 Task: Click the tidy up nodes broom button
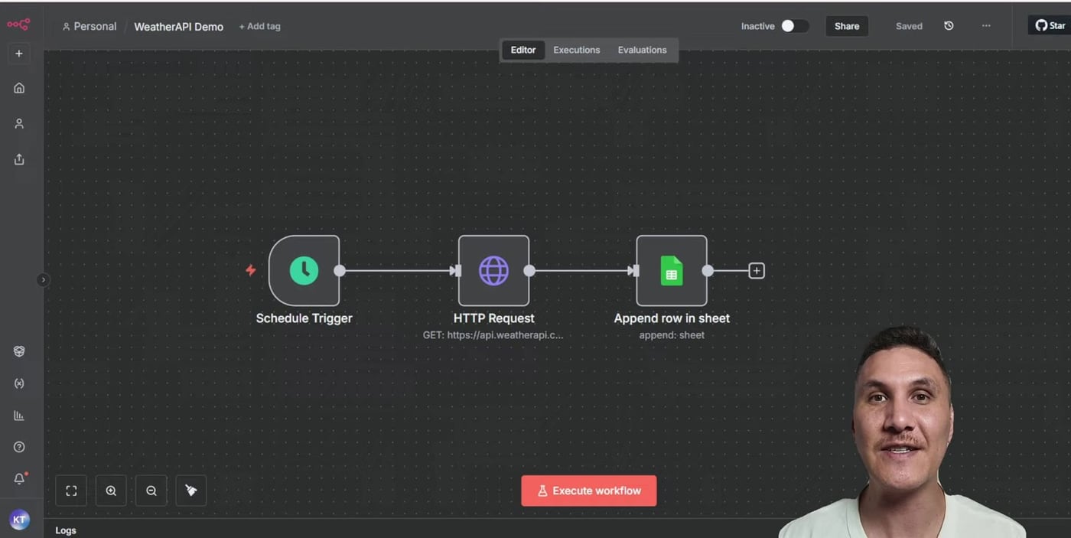[x=190, y=491]
